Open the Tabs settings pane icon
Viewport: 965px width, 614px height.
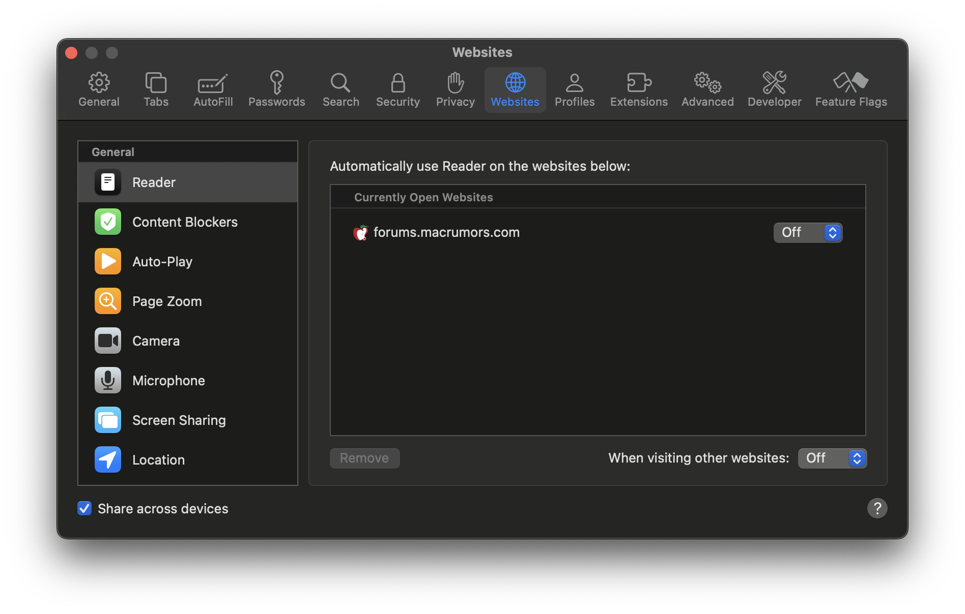(x=156, y=82)
